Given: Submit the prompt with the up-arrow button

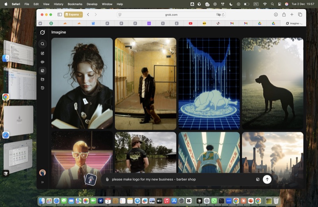Looking at the screenshot, I should click(x=267, y=180).
